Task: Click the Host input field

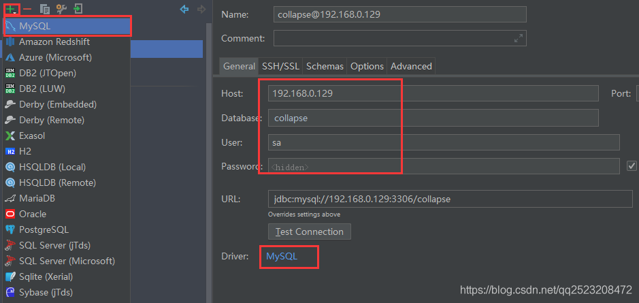Action: point(433,93)
